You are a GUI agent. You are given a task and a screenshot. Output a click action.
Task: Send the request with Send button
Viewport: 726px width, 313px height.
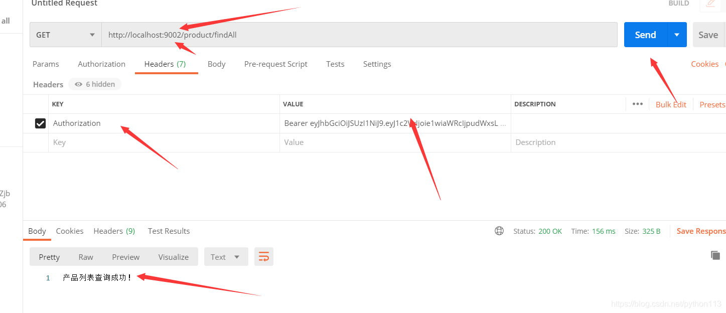645,35
